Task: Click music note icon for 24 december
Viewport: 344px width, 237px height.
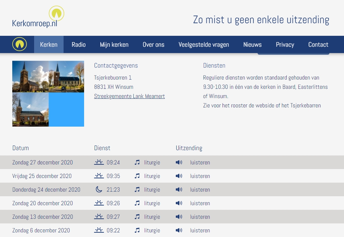Action: [137, 190]
